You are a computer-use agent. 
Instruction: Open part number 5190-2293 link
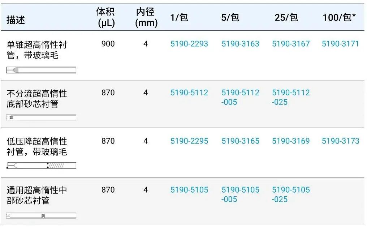189,44
